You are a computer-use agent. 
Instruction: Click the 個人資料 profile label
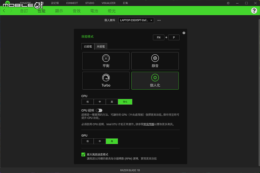click(x=110, y=20)
